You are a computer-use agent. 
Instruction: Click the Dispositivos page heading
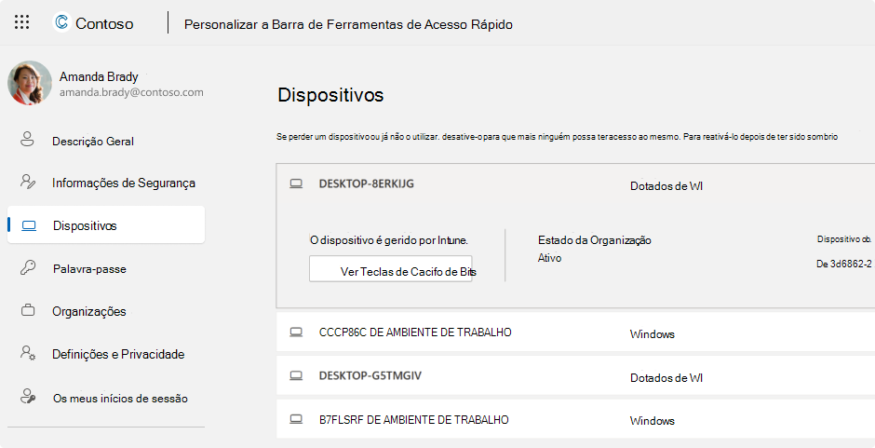330,94
